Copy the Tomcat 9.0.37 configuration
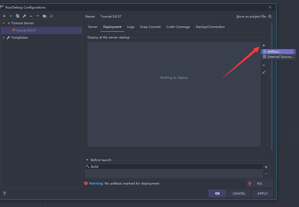Viewport: 299px width, 207px height. (18, 16)
